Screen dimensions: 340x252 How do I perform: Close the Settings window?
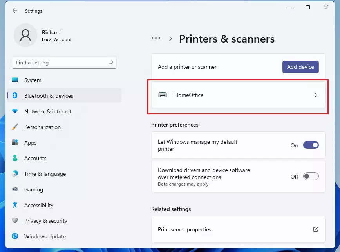(x=326, y=7)
